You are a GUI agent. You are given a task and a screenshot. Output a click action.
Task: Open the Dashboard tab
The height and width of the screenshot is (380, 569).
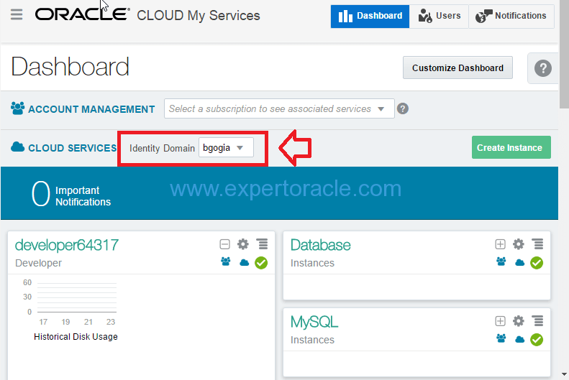click(x=370, y=17)
